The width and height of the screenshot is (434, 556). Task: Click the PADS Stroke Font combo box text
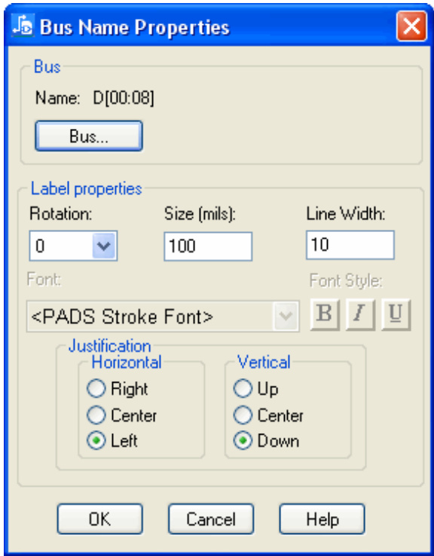click(122, 316)
